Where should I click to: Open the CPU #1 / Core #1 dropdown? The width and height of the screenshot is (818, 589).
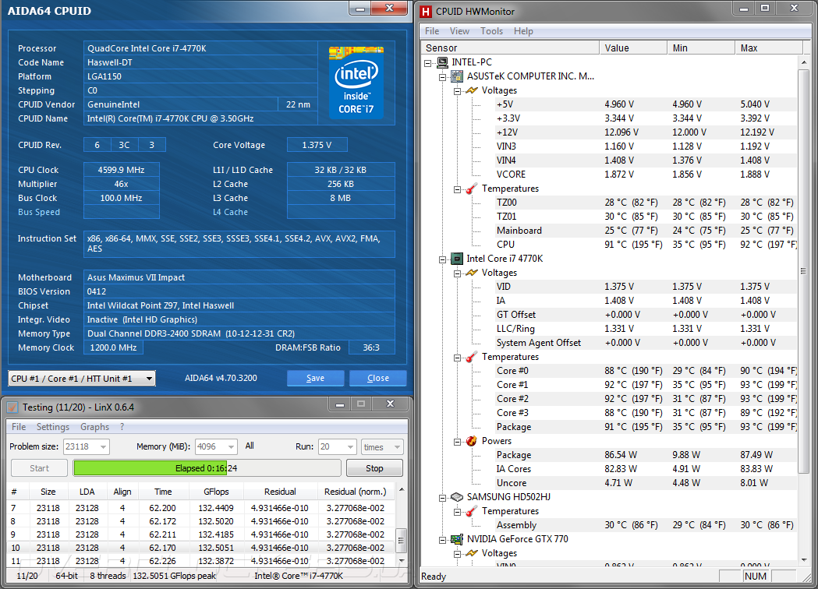(82, 379)
